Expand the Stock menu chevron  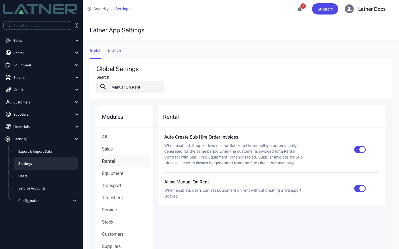tap(77, 90)
